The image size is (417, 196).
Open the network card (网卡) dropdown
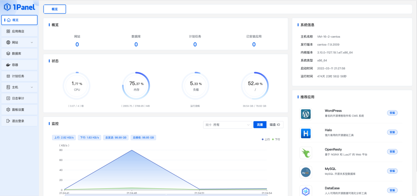coord(227,125)
